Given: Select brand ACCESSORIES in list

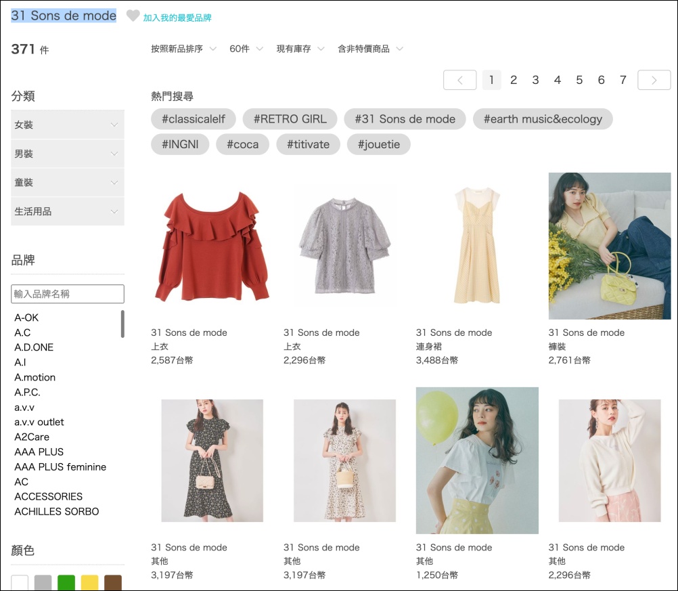Looking at the screenshot, I should click(x=49, y=497).
